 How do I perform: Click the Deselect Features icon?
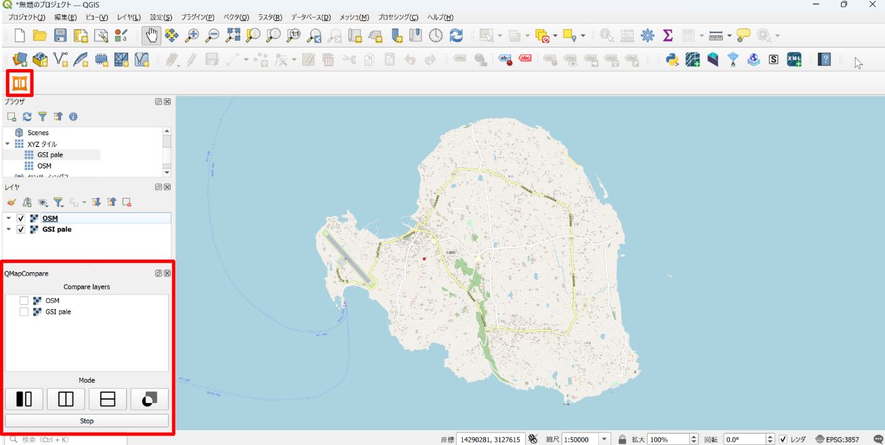(542, 35)
